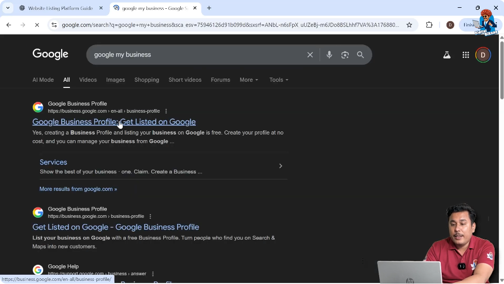The image size is (504, 284).
Task: Open the Services sitelink
Action: tap(53, 162)
